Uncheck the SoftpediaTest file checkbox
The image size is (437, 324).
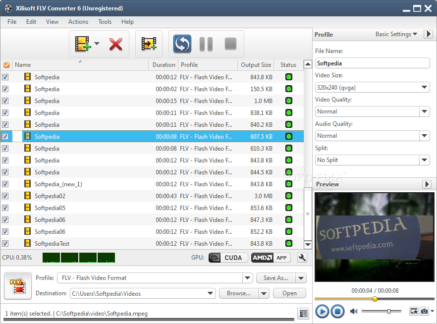click(x=5, y=243)
